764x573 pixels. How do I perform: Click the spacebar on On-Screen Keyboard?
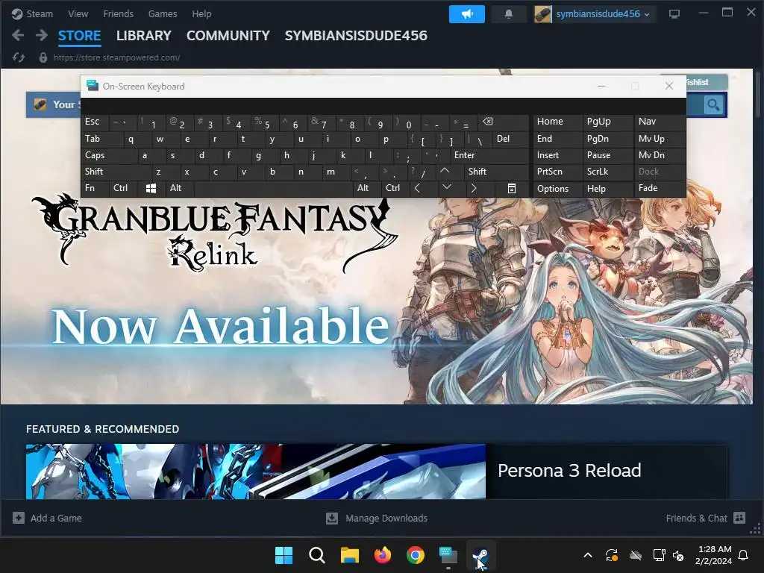coord(273,188)
